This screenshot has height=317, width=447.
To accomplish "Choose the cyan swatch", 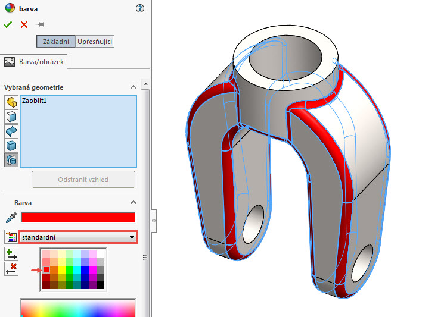I will point(77,270).
